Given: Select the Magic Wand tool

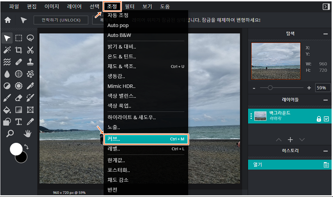Looking at the screenshot, I should 7,50.
